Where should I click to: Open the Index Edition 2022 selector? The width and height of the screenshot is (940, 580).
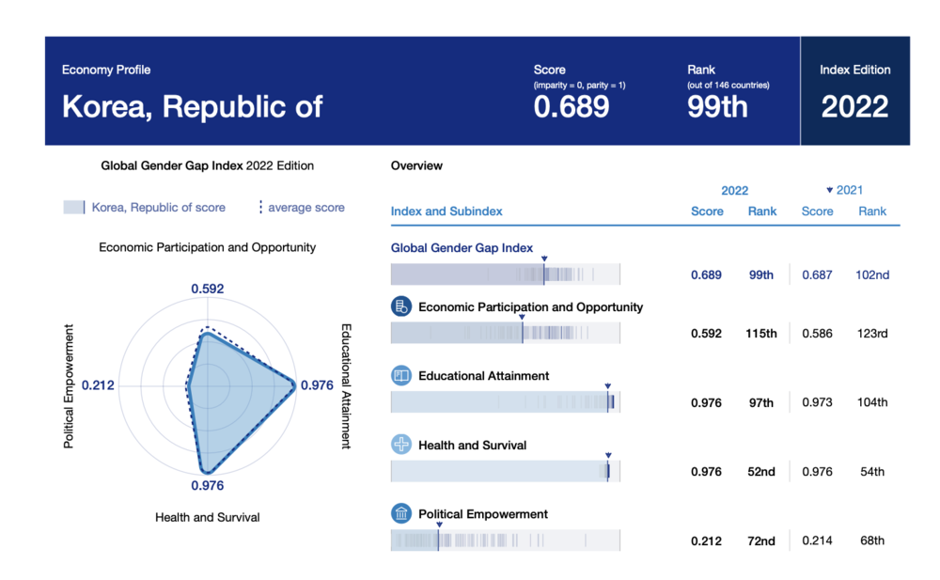click(x=854, y=106)
